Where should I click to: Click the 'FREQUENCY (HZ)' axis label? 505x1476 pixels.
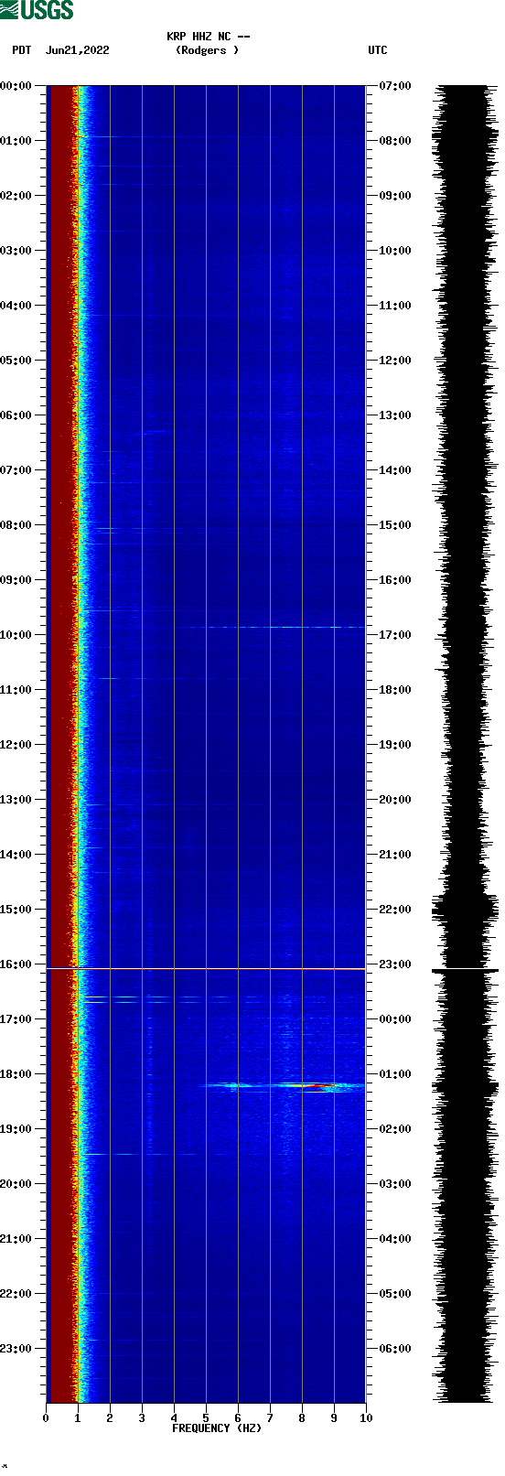217,1428
